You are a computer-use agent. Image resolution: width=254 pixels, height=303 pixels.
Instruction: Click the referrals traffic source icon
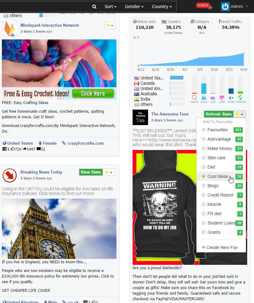240,97
